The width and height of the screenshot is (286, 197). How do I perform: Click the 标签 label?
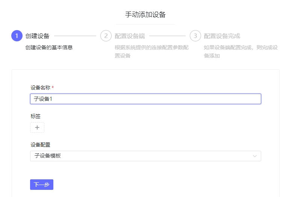point(35,116)
